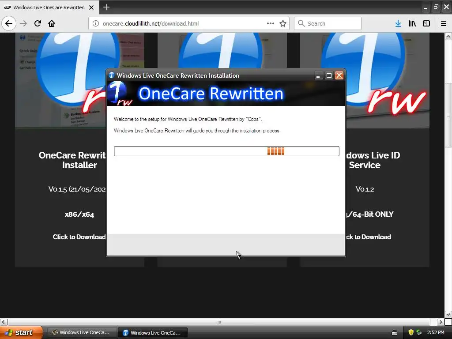
Task: Click the x86/x64 architecture text
Action: click(79, 215)
